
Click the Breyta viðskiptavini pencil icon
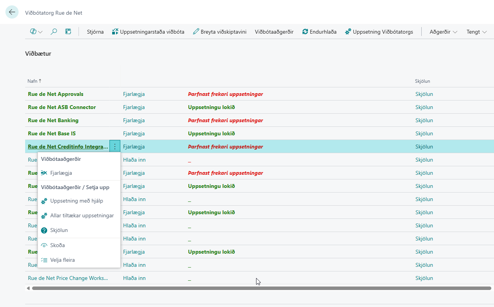click(196, 32)
